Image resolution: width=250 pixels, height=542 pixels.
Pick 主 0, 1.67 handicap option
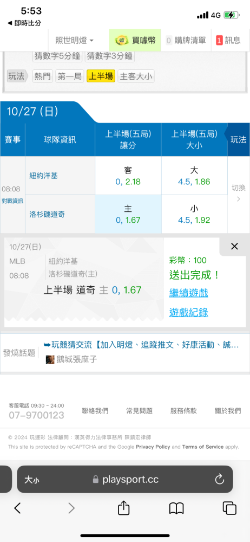(x=128, y=214)
